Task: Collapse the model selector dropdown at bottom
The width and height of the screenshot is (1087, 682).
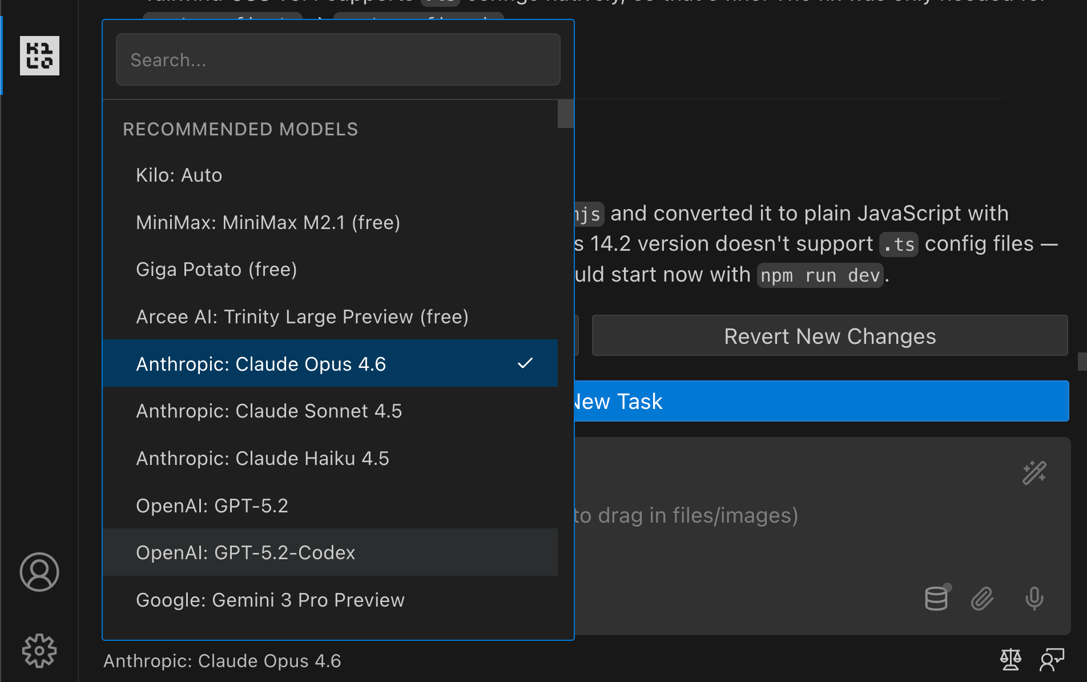Action: (222, 661)
